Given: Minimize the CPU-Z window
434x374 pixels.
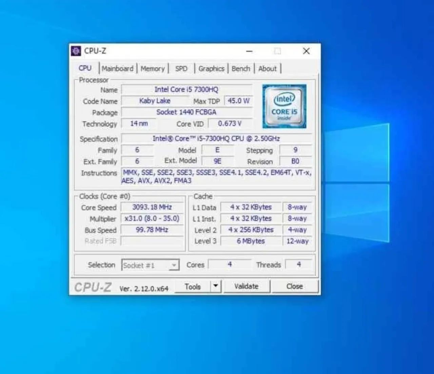Looking at the screenshot, I should click(x=249, y=51).
